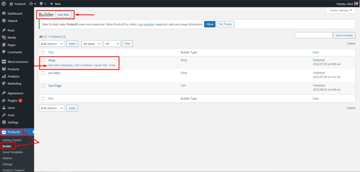Open the Getting Started submenu item
Image resolution: width=360 pixels, height=172 pixels.
coord(12,140)
